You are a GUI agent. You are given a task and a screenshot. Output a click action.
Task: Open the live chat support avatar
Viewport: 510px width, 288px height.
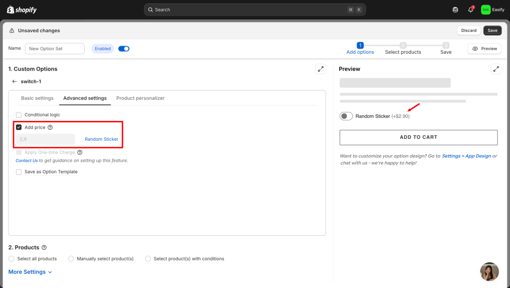click(489, 272)
